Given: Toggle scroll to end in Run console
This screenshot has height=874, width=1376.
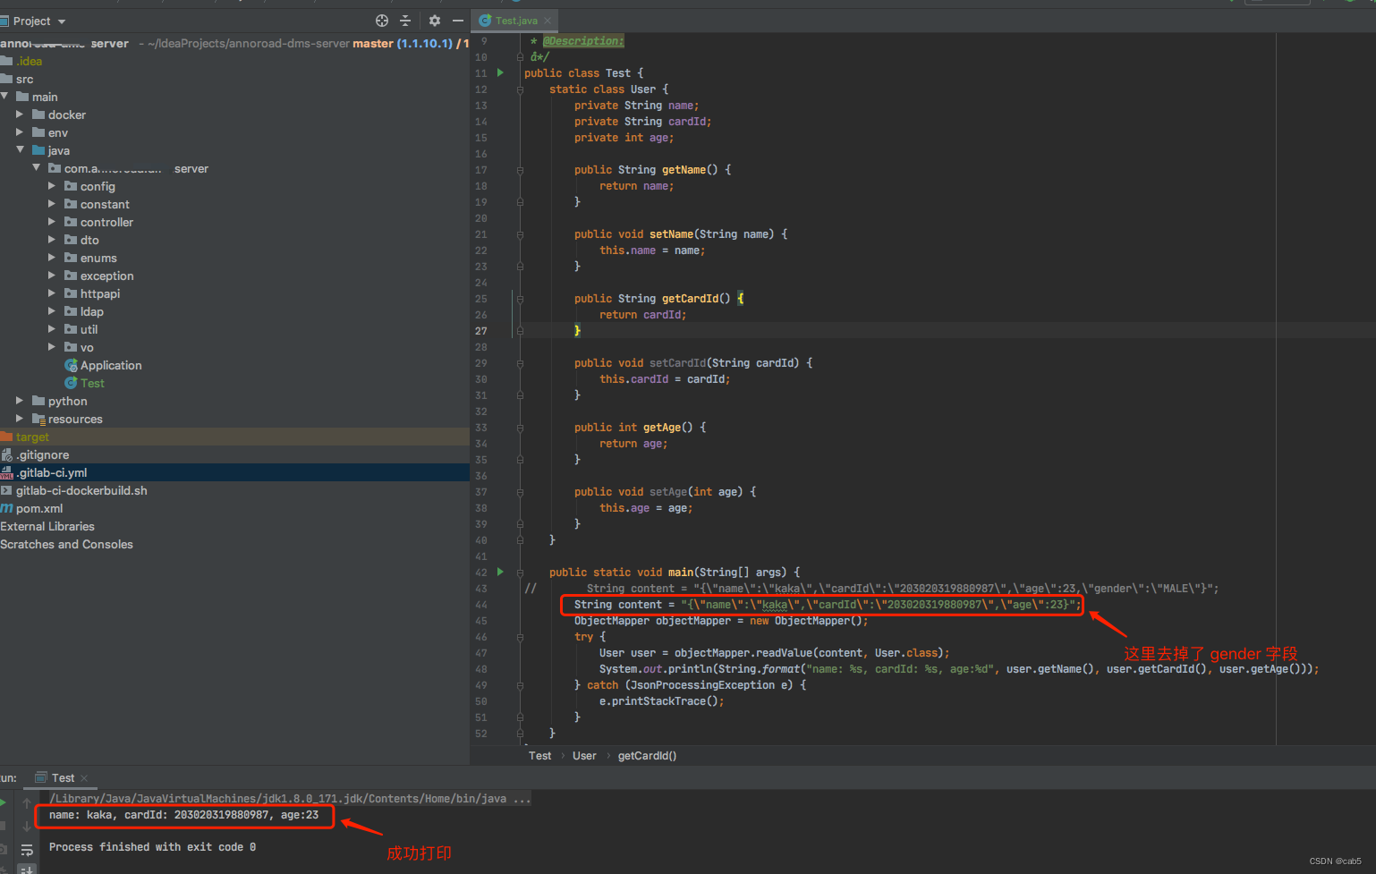Looking at the screenshot, I should coord(27,870).
